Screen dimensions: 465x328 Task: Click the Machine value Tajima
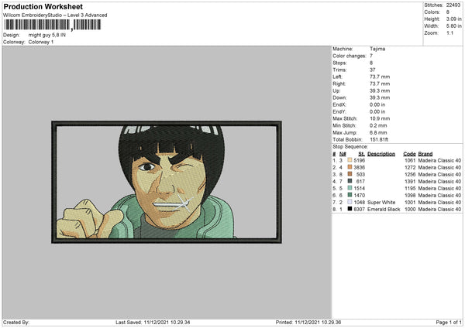[x=377, y=49]
